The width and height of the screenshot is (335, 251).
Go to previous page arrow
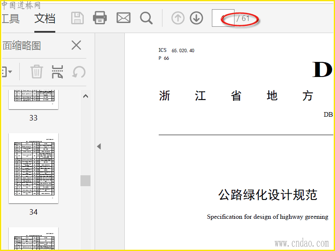click(x=178, y=18)
